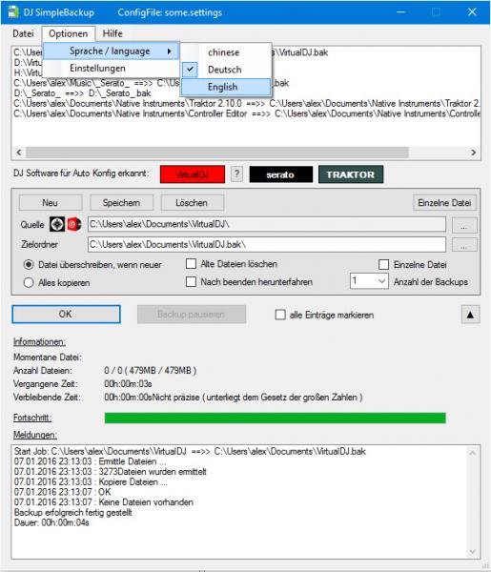Click the OK button
The height and width of the screenshot is (572, 491).
(66, 314)
